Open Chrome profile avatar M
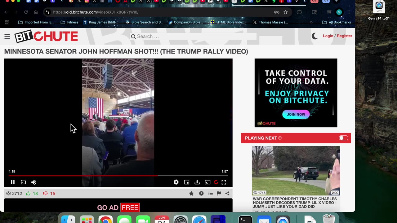This screenshot has width=397, height=223. pyautogui.click(x=339, y=12)
